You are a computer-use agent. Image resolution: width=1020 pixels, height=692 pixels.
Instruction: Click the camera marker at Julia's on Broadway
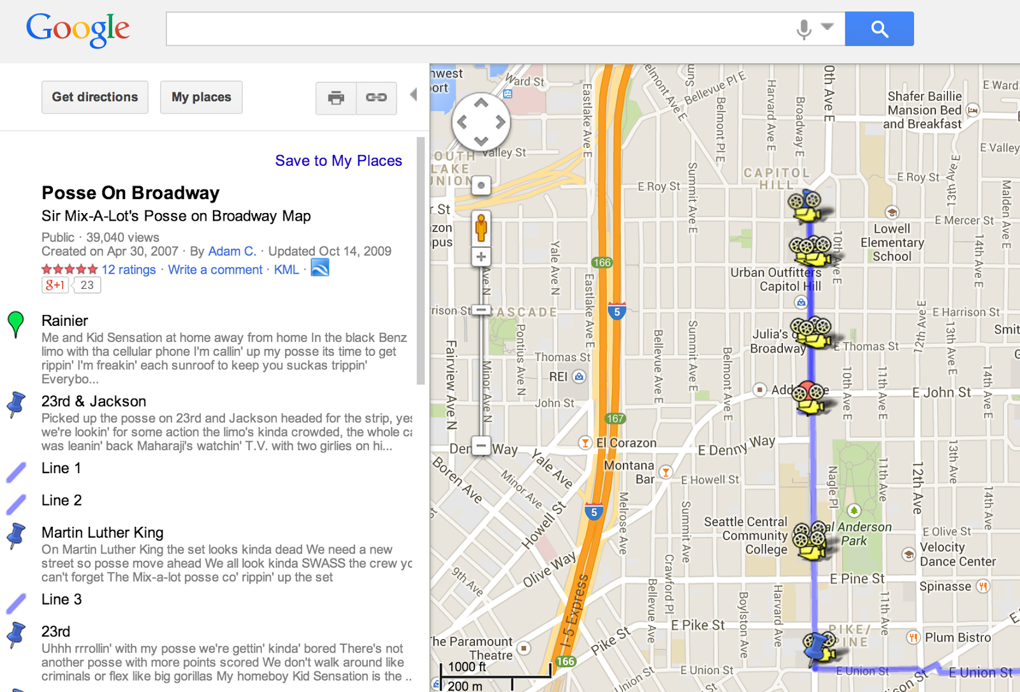click(x=812, y=333)
